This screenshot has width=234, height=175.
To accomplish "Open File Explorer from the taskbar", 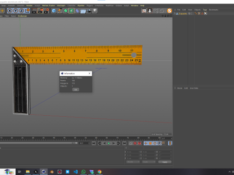I will click(28, 172).
